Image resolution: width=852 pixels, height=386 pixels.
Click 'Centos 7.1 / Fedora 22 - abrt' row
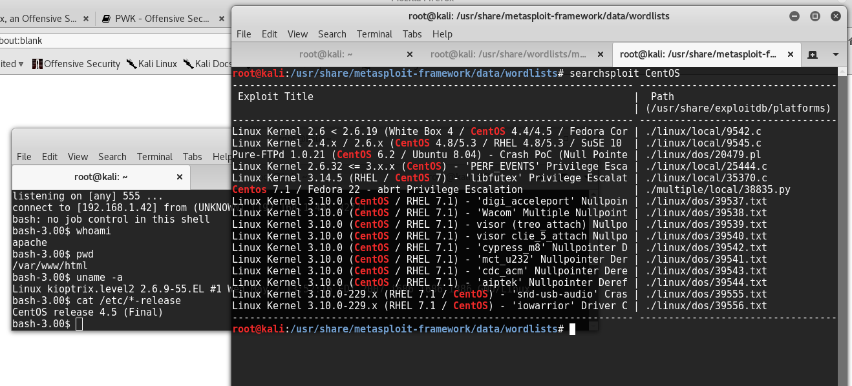[378, 190]
